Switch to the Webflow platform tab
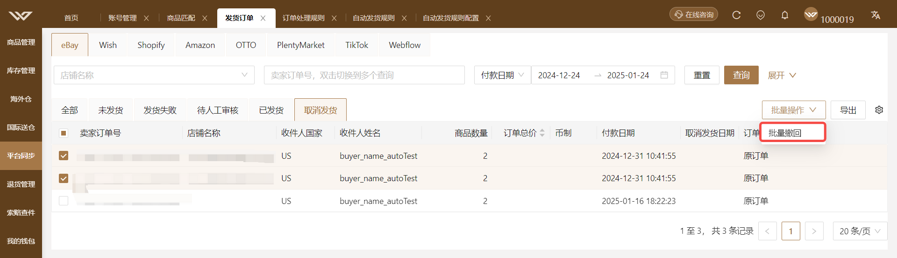The height and width of the screenshot is (258, 897). coord(405,45)
